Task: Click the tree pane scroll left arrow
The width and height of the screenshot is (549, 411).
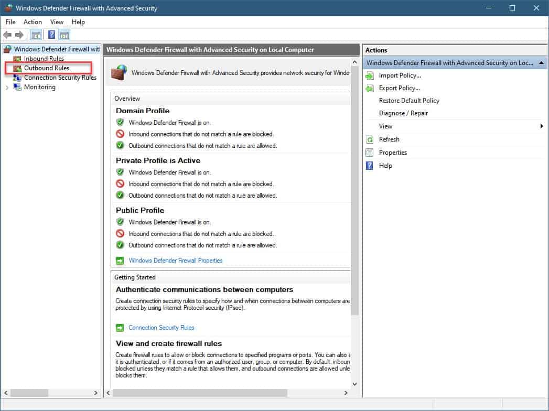Action: [6, 393]
